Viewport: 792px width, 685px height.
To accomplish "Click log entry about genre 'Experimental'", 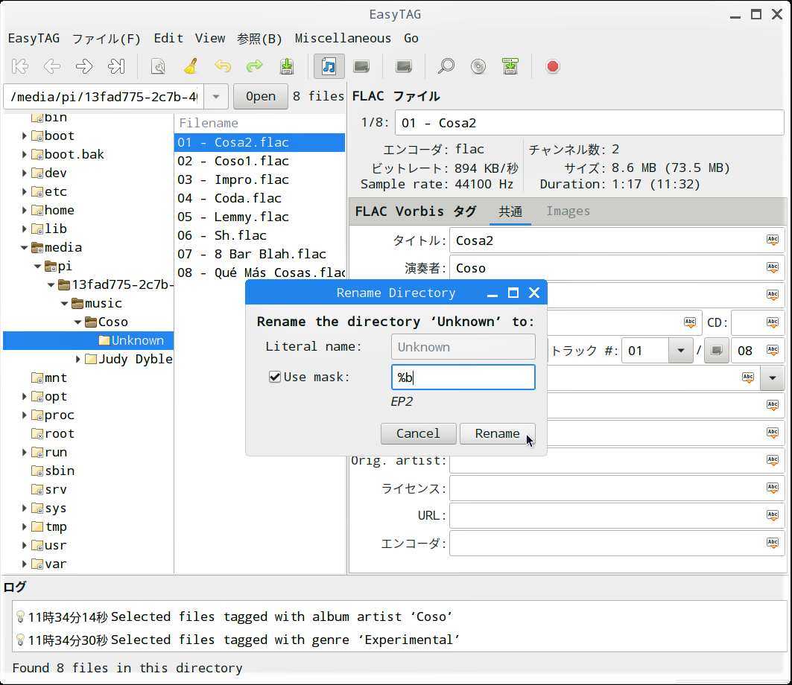I will pyautogui.click(x=285, y=640).
